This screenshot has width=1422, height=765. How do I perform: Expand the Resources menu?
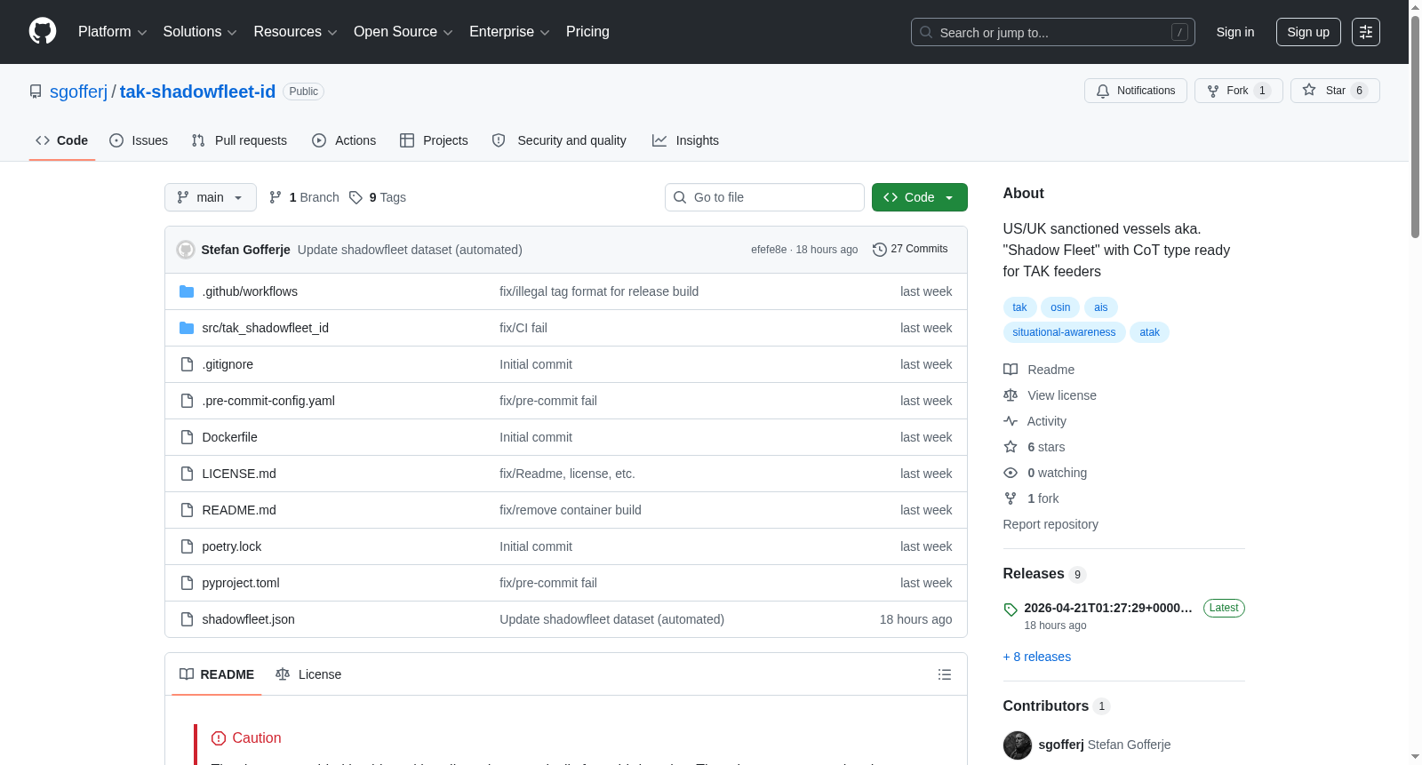click(295, 32)
